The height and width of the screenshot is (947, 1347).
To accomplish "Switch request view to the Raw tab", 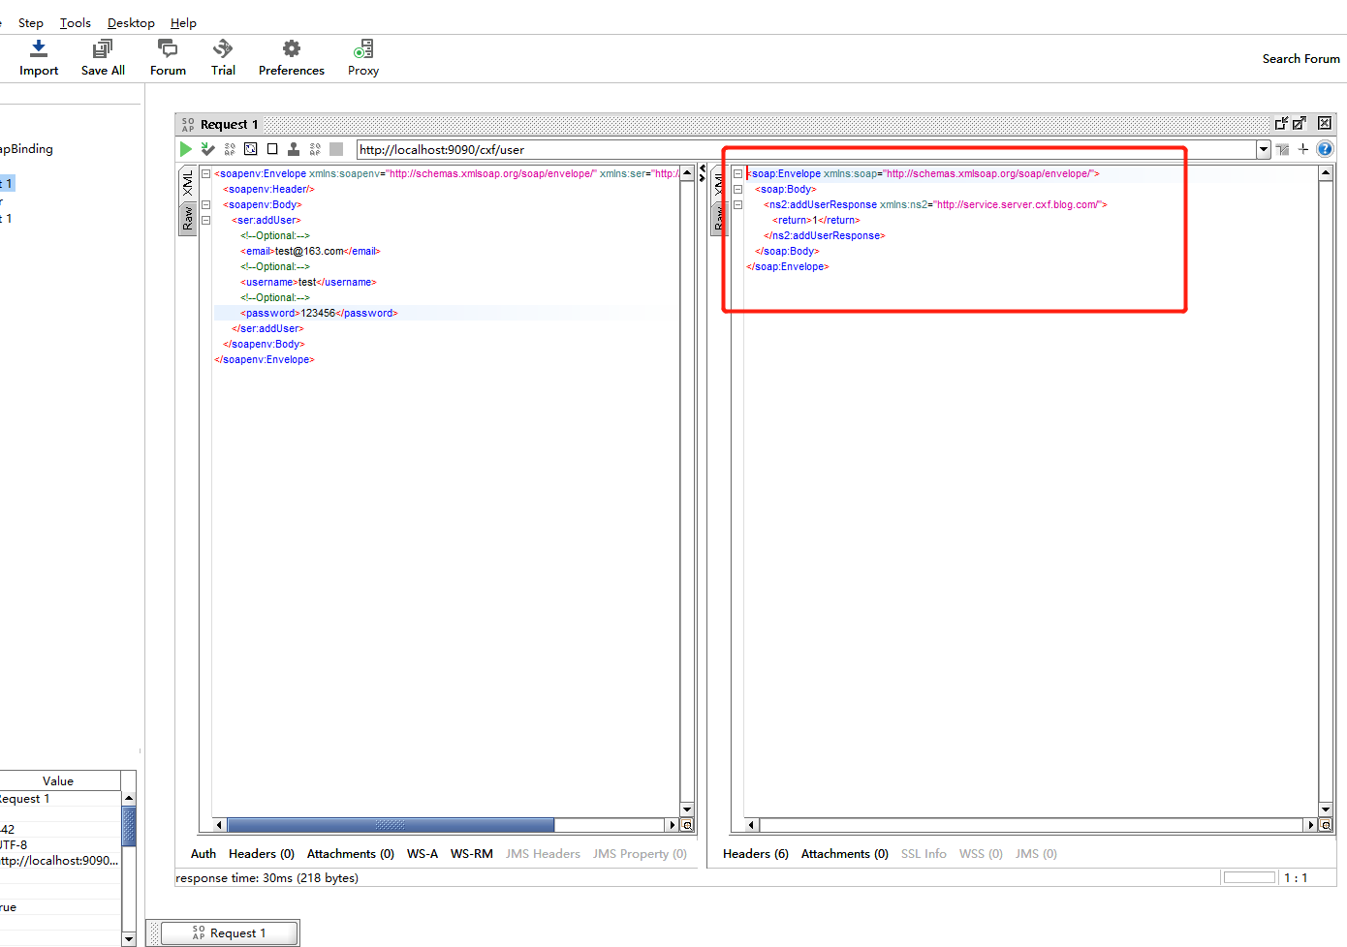I will 188,220.
